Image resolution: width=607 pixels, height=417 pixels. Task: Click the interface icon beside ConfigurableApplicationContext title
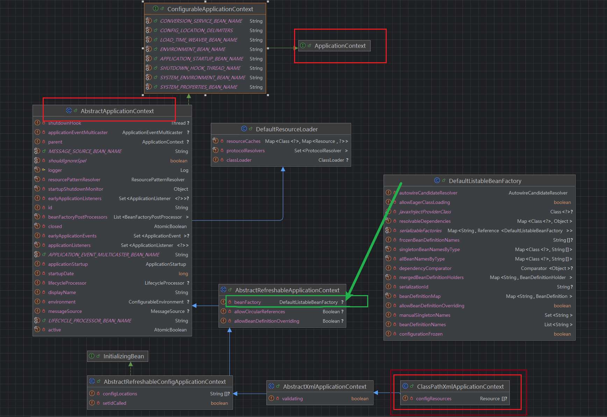click(x=156, y=9)
